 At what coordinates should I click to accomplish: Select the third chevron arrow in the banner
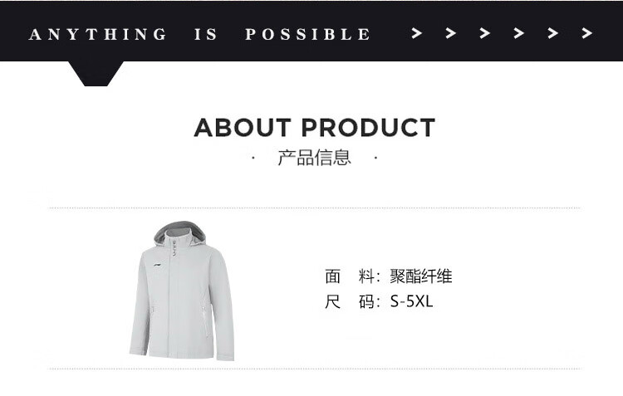pyautogui.click(x=485, y=33)
